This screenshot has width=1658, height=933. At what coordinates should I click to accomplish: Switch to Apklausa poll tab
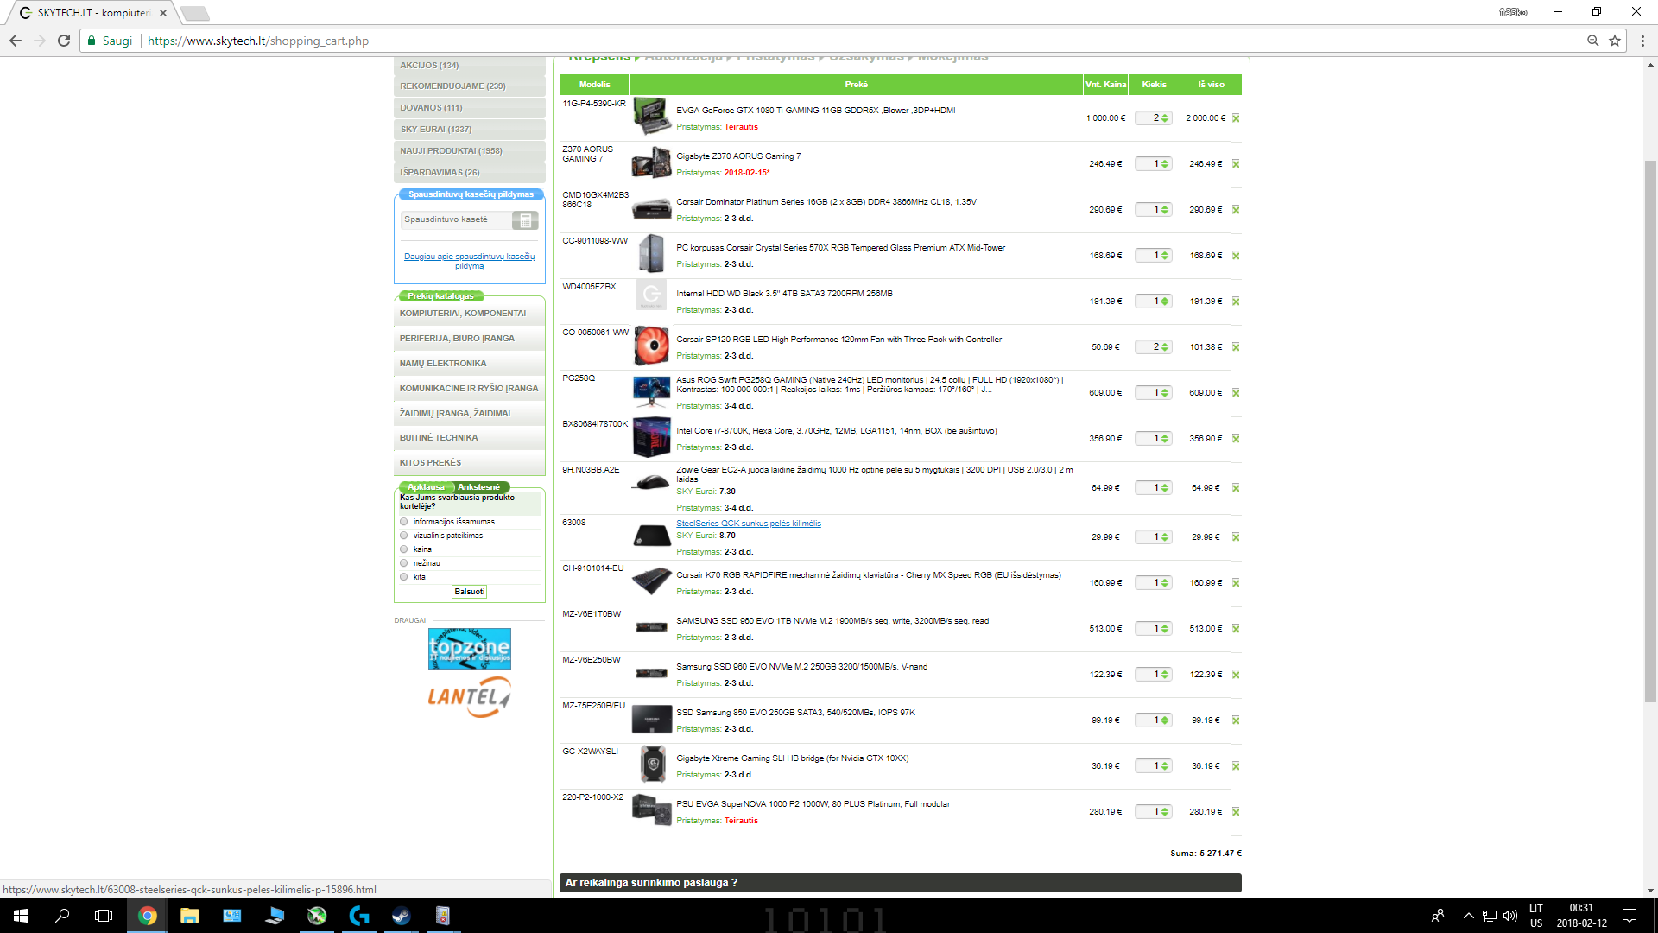[426, 487]
